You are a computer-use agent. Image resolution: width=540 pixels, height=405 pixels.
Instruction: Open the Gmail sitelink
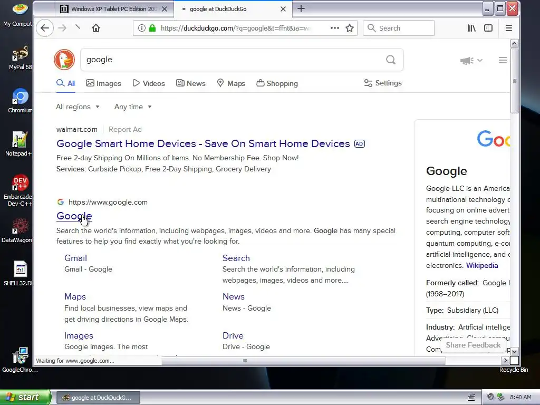coord(75,258)
